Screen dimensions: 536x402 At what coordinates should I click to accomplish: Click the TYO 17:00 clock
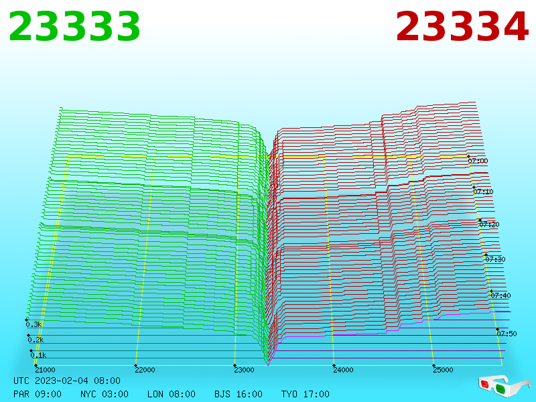pos(306,394)
